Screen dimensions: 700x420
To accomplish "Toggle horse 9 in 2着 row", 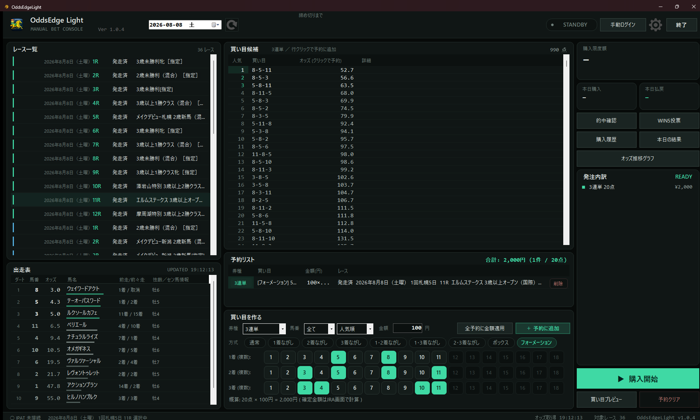I will point(405,372).
